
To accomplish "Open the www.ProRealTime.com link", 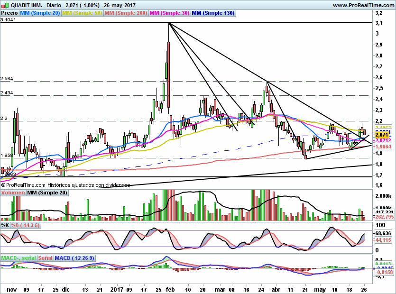I will 363,5.
